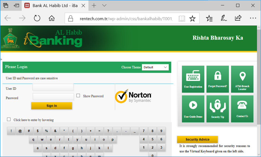Open the Security Tip tile

217,109
